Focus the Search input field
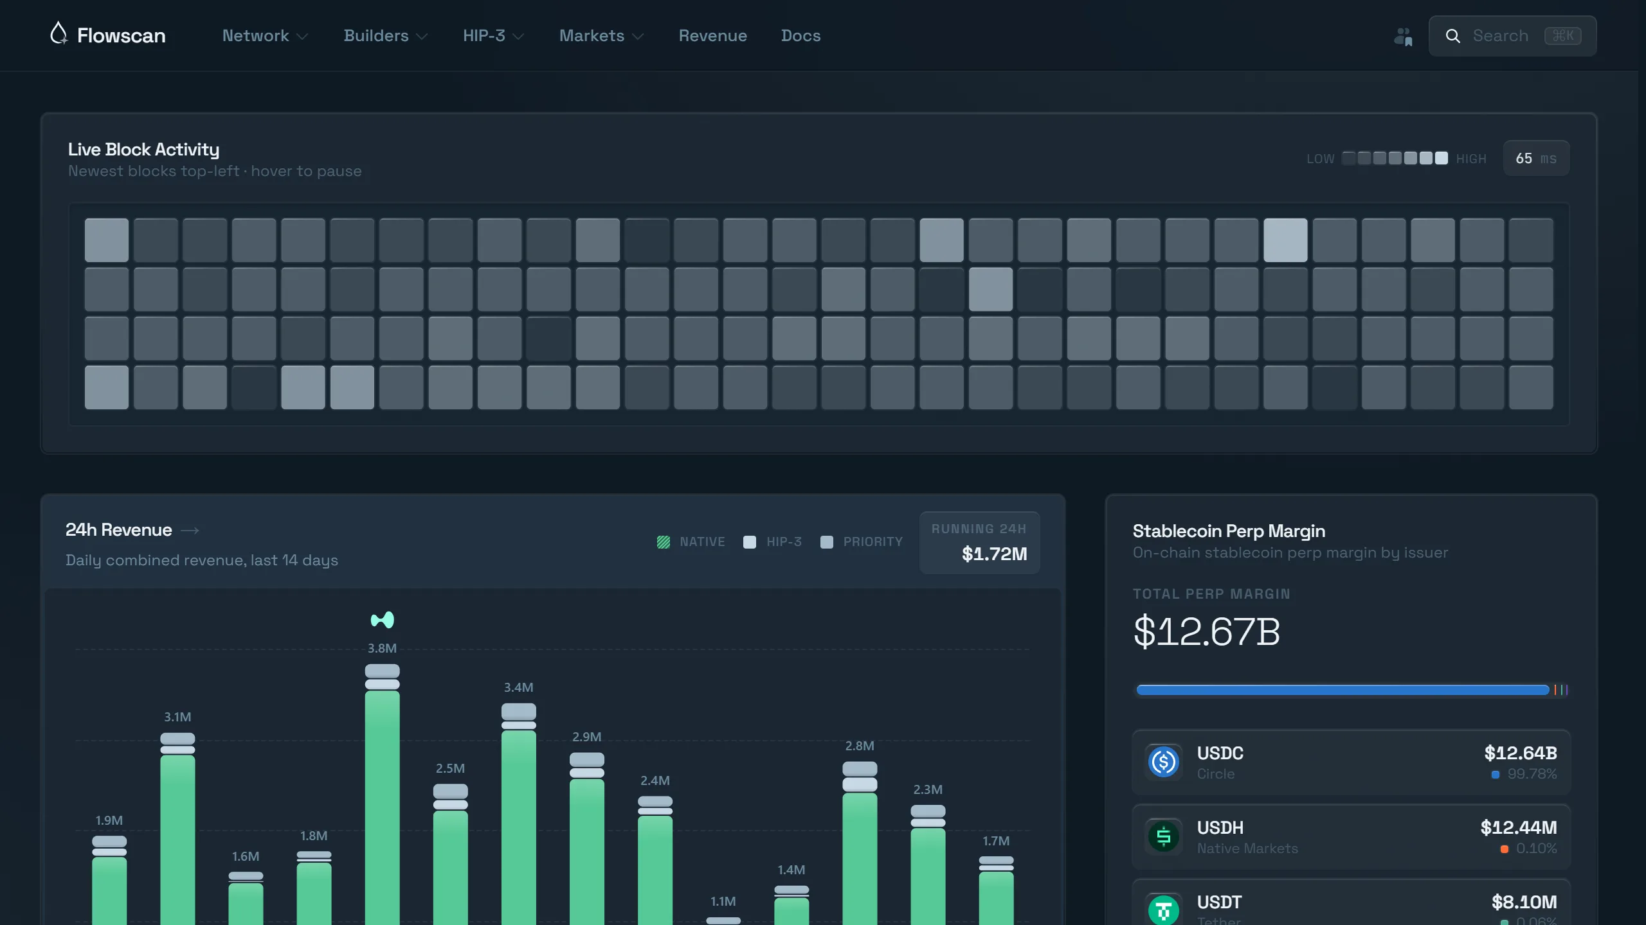1646x925 pixels. point(1512,36)
